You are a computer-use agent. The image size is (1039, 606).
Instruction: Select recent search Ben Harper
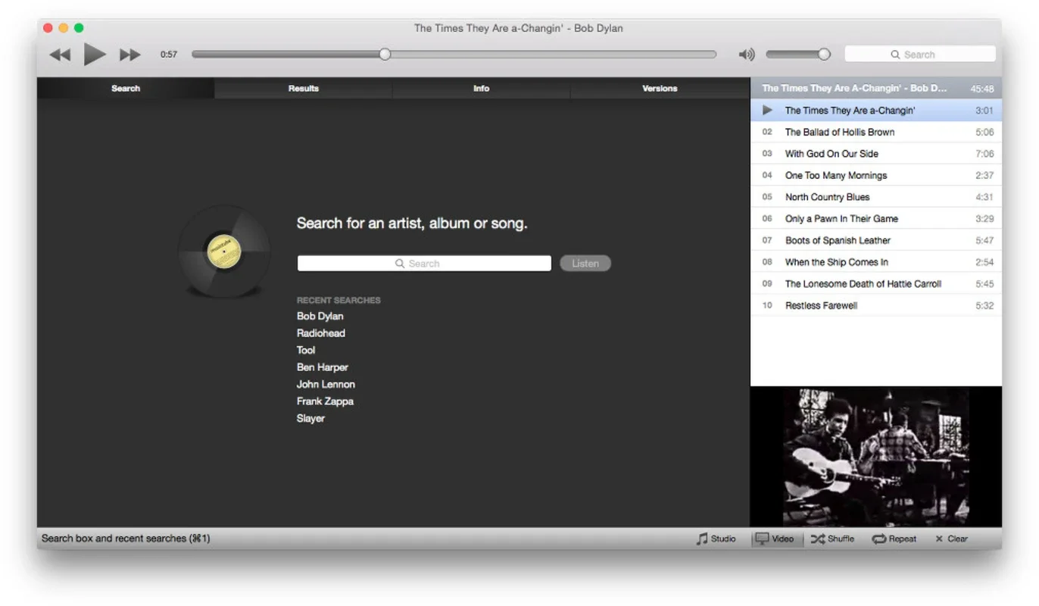click(x=323, y=367)
